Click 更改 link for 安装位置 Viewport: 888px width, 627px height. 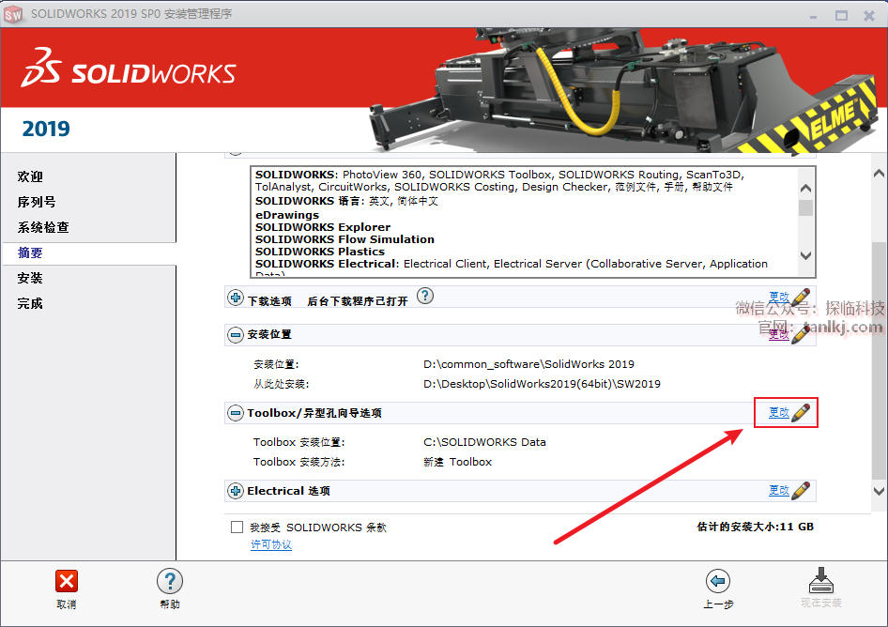(779, 335)
